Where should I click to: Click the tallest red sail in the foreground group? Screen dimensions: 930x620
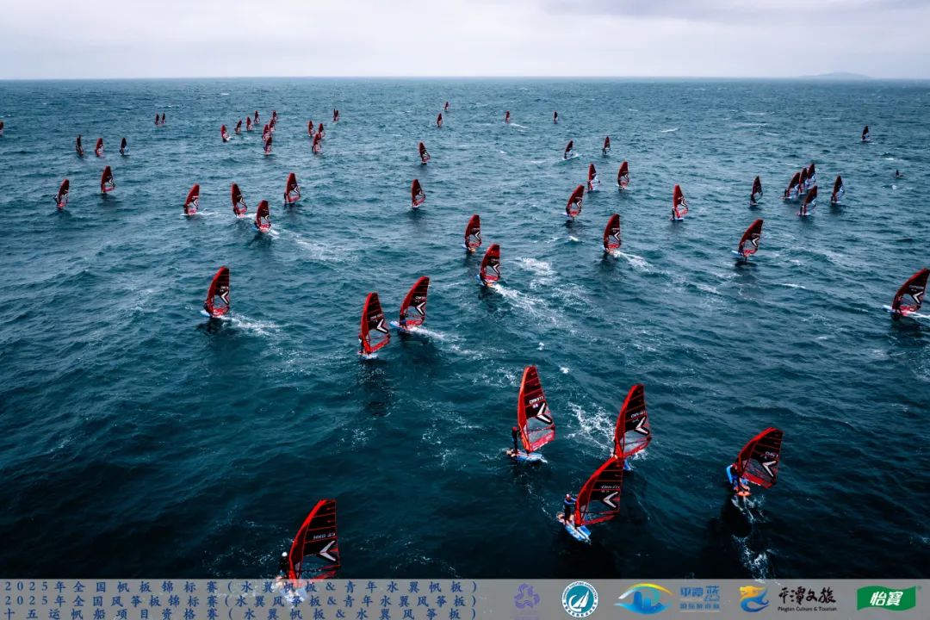pyautogui.click(x=534, y=410)
